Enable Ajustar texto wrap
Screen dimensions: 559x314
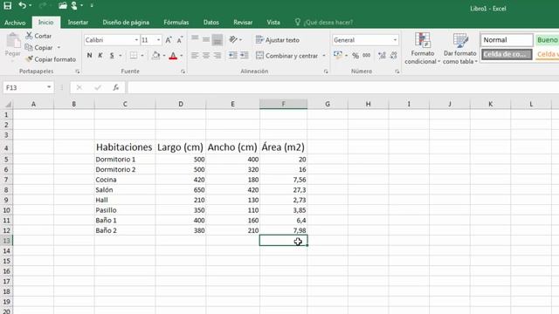pos(278,40)
